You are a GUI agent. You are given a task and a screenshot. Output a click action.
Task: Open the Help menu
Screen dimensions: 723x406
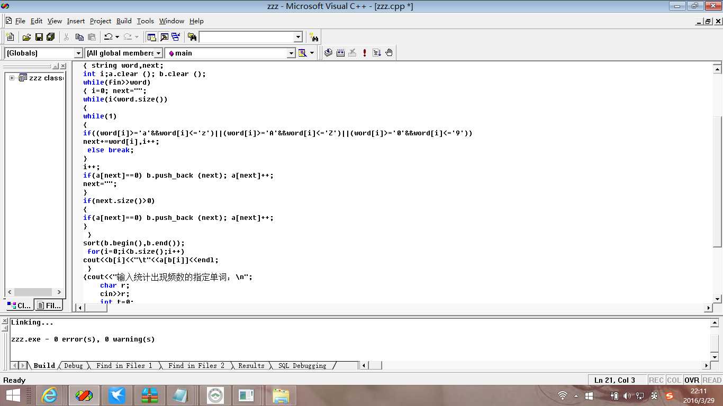tap(196, 21)
